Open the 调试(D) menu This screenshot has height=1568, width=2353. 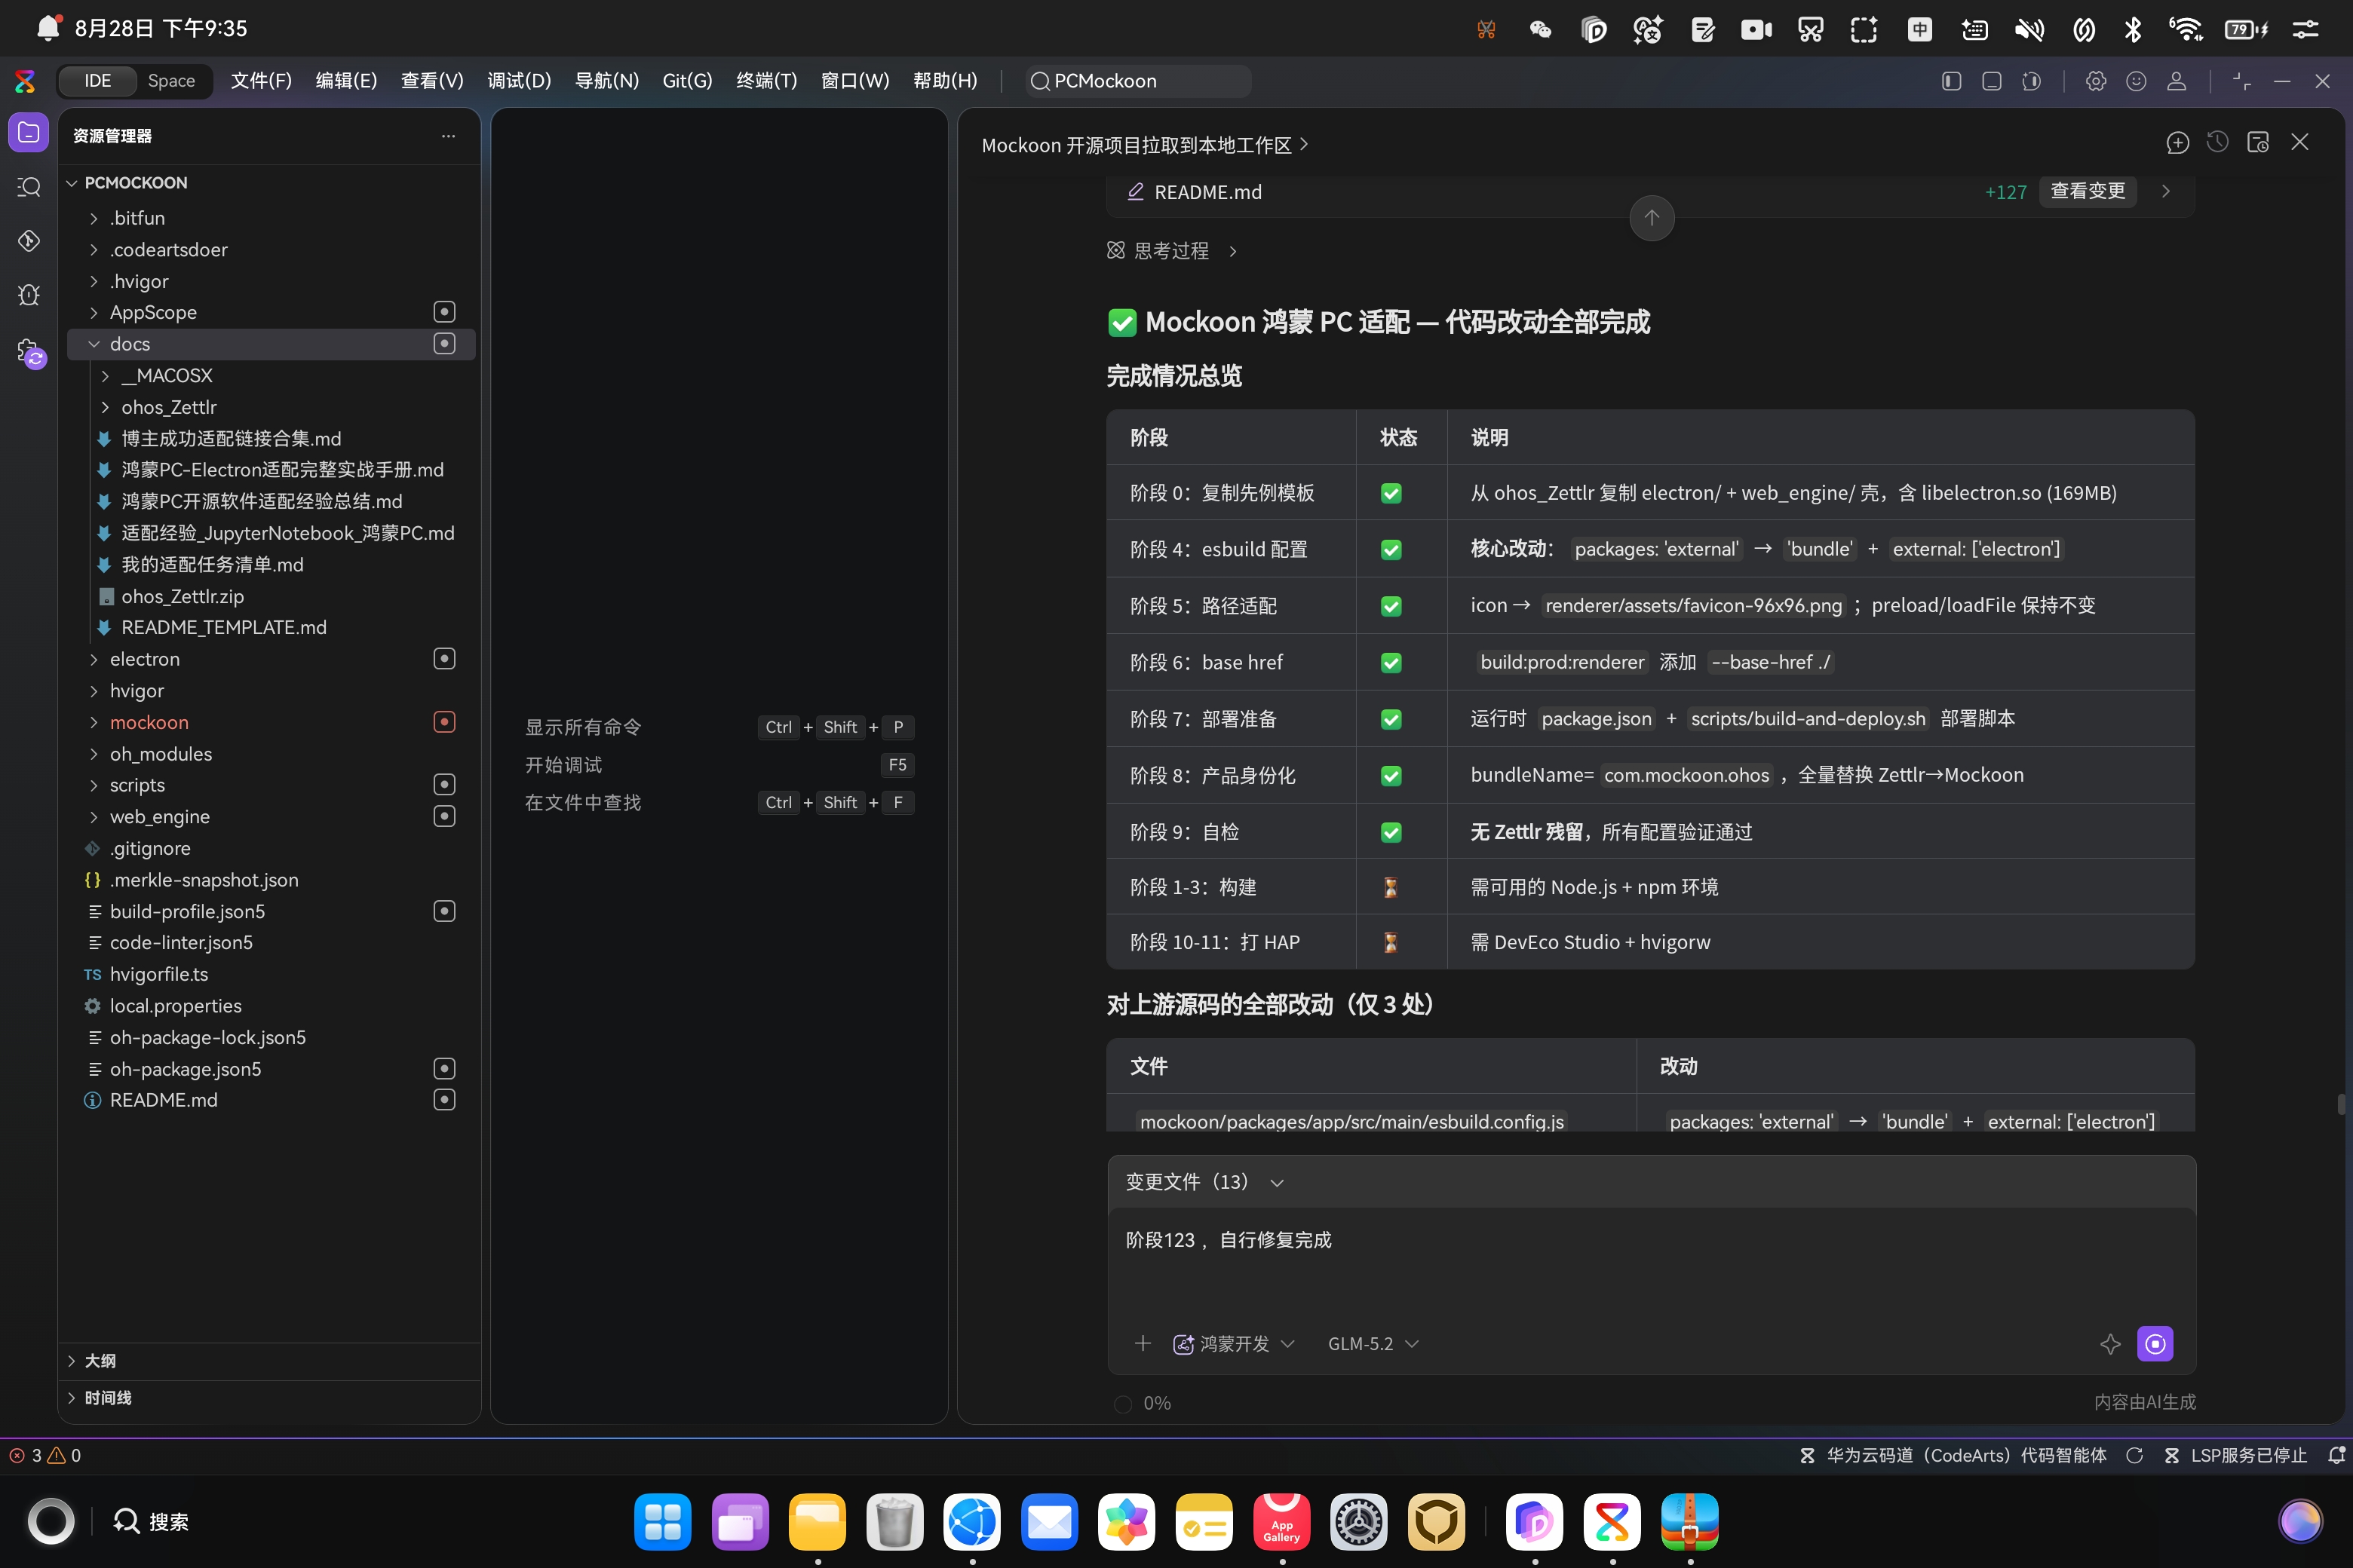coord(519,81)
